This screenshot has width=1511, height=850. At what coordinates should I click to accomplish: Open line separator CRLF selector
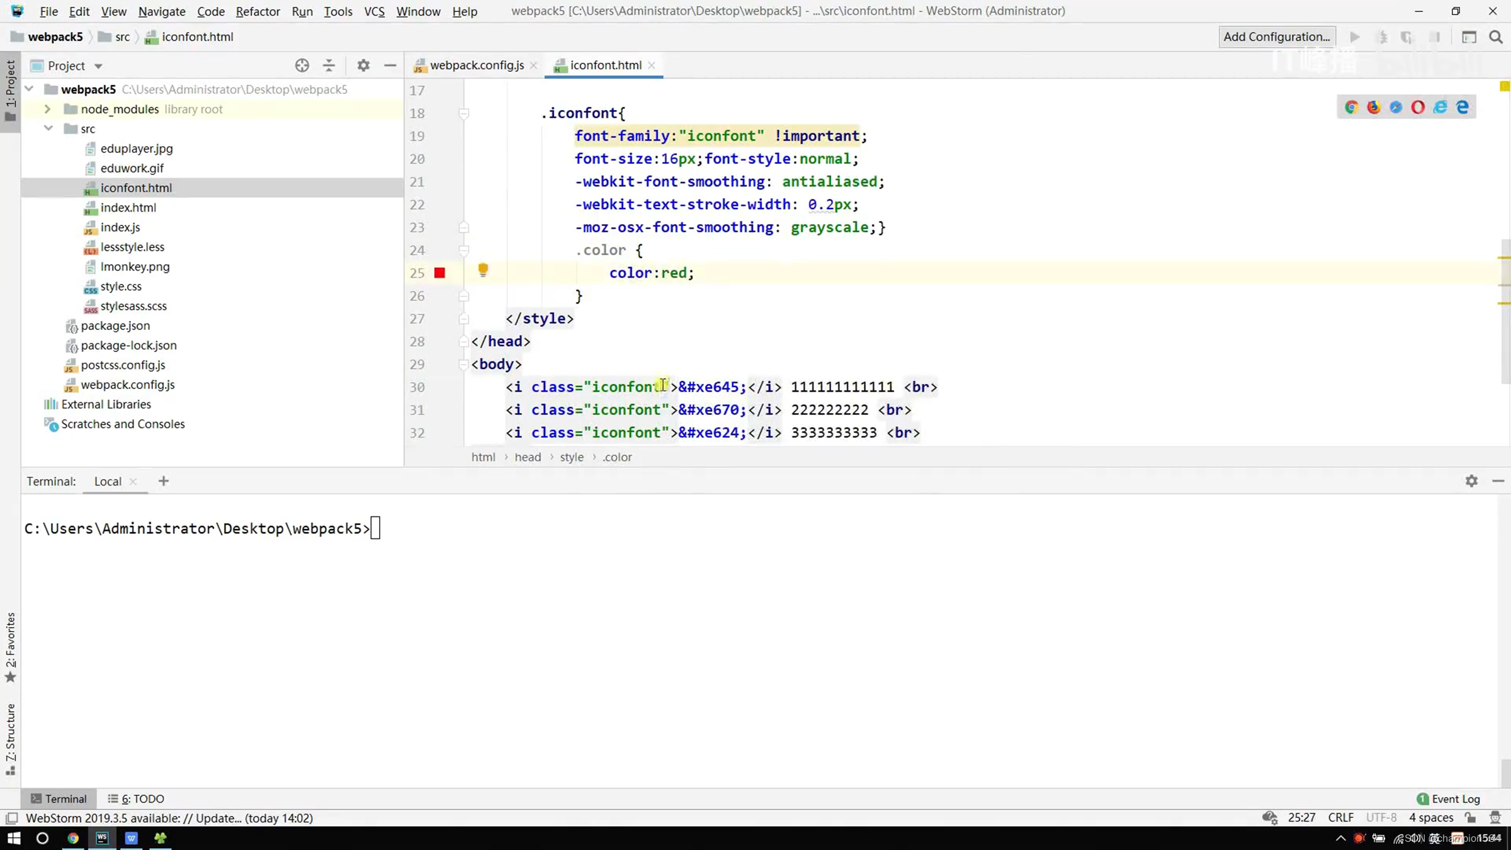pyautogui.click(x=1340, y=818)
